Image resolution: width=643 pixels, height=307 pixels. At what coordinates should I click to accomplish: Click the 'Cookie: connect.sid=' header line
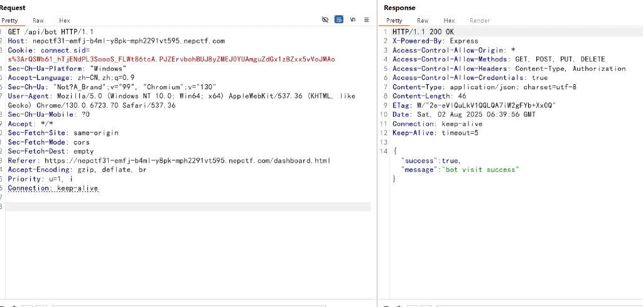[48, 50]
